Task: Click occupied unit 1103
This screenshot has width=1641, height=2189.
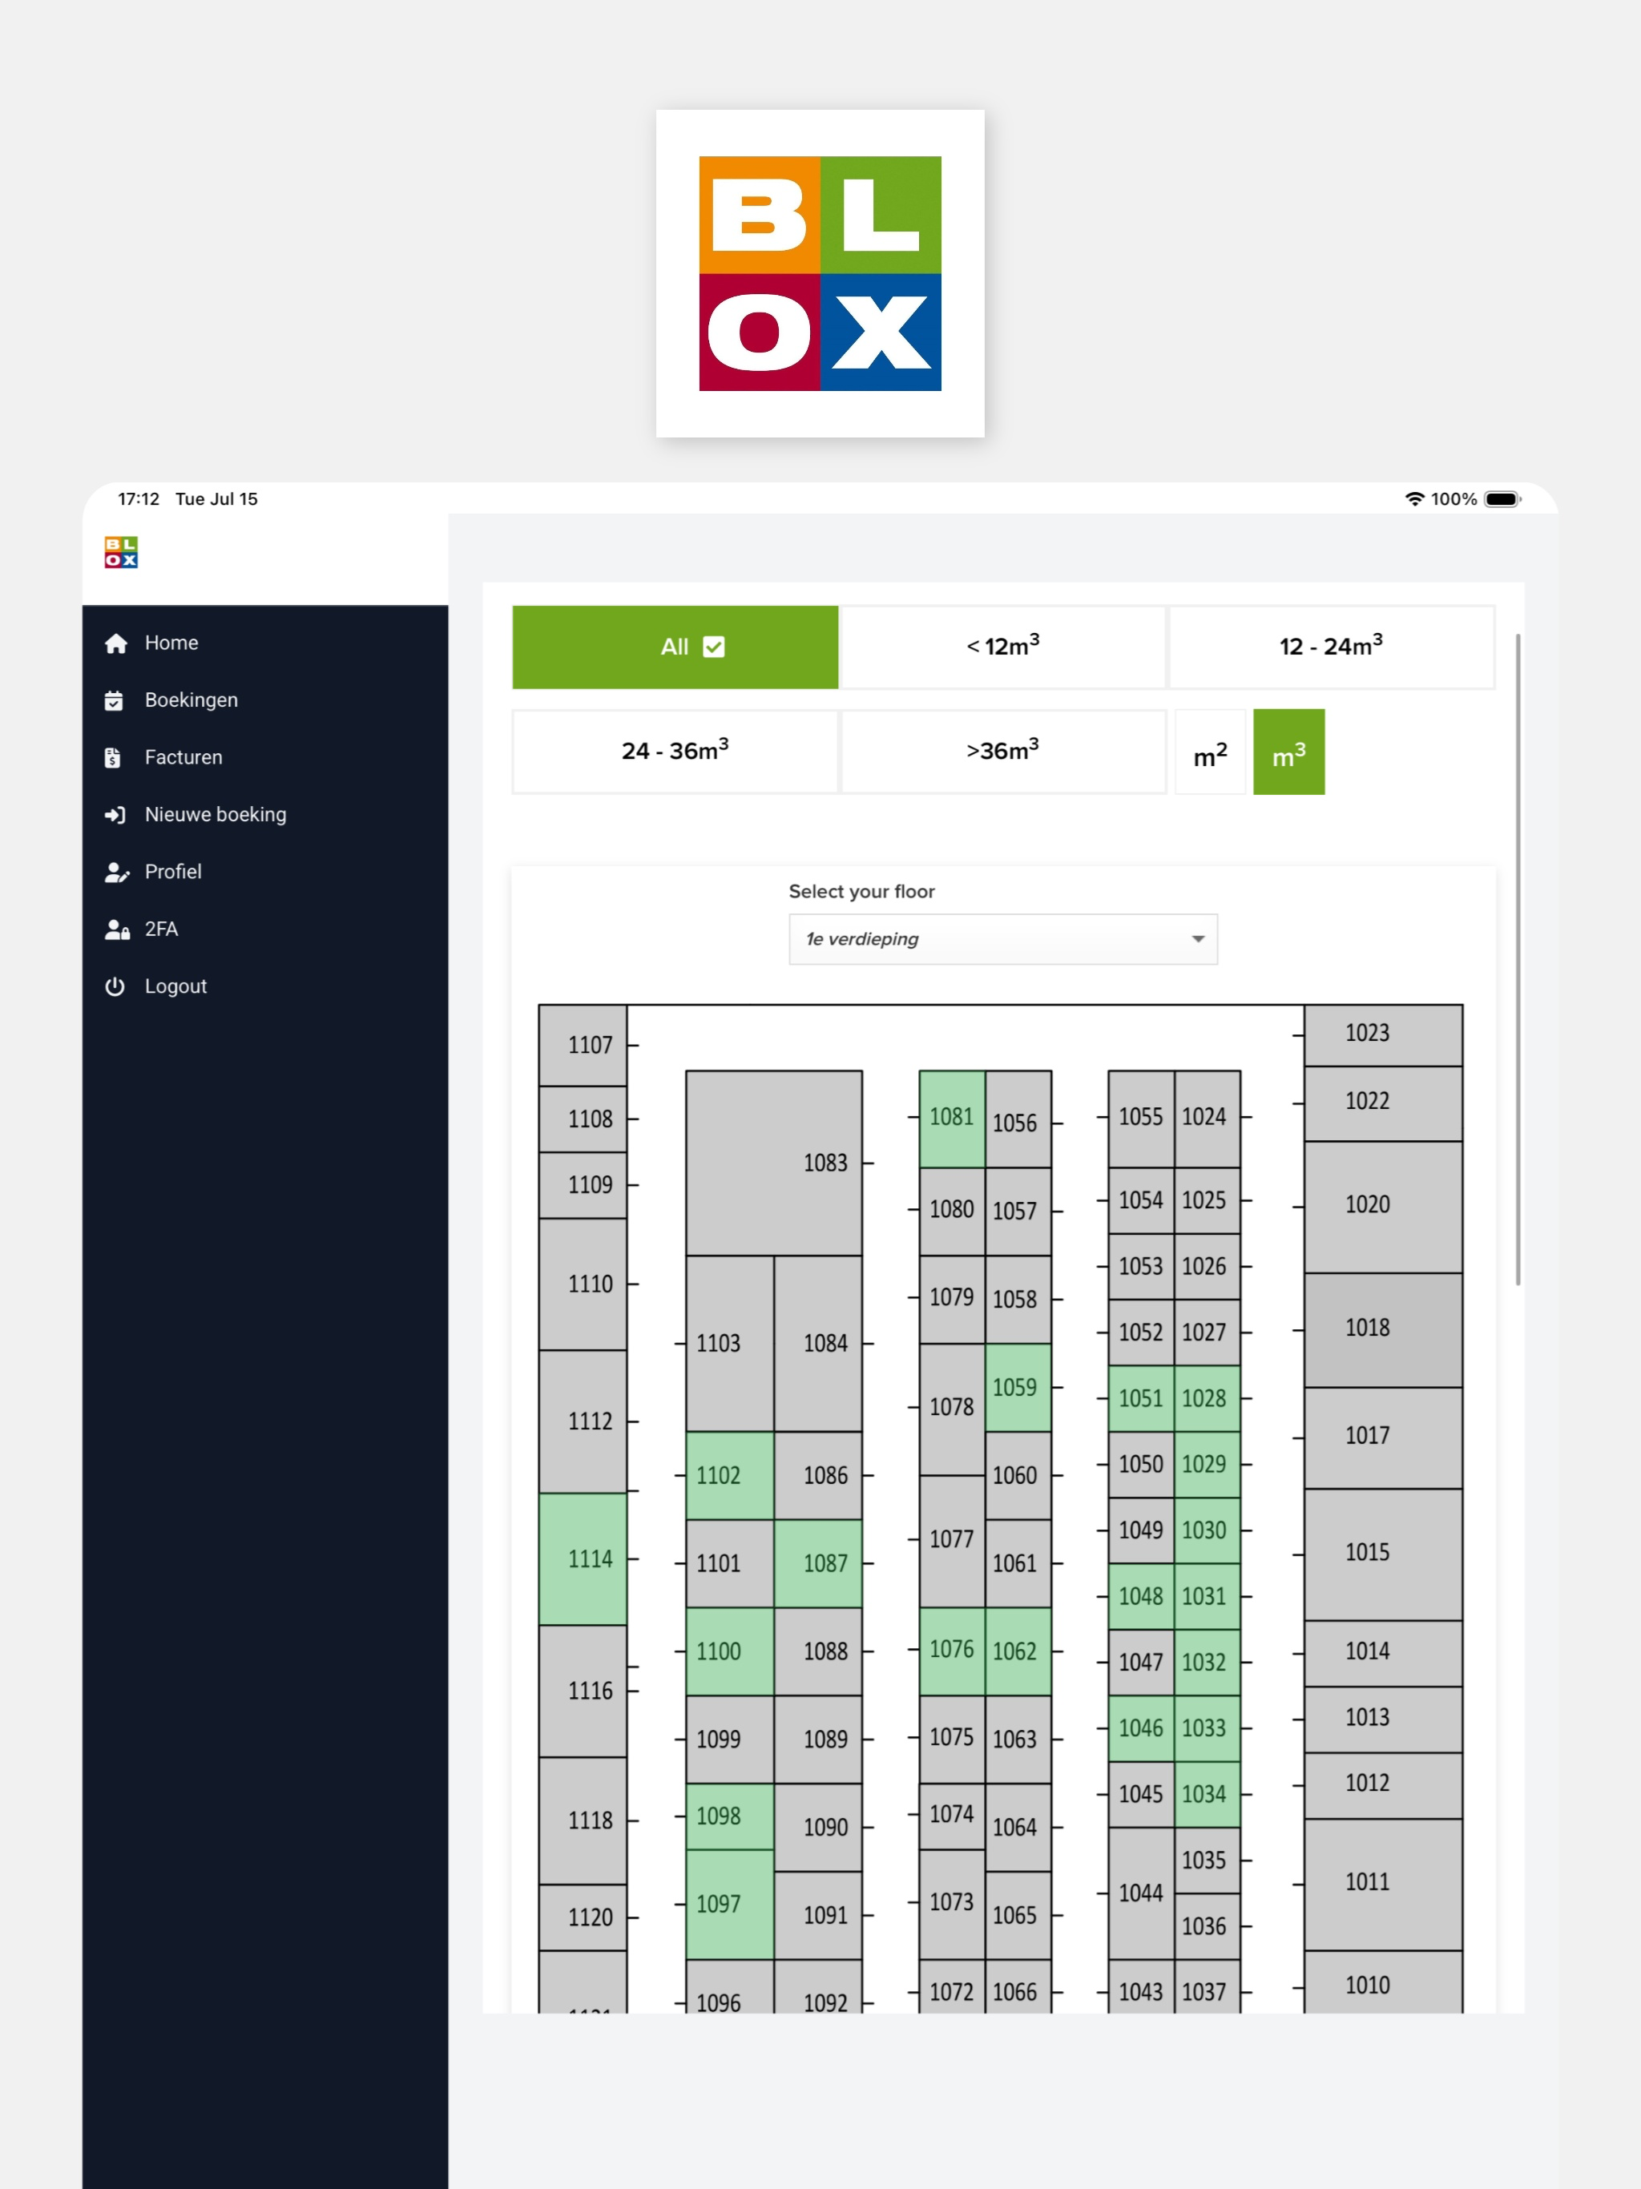Action: pyautogui.click(x=729, y=1344)
